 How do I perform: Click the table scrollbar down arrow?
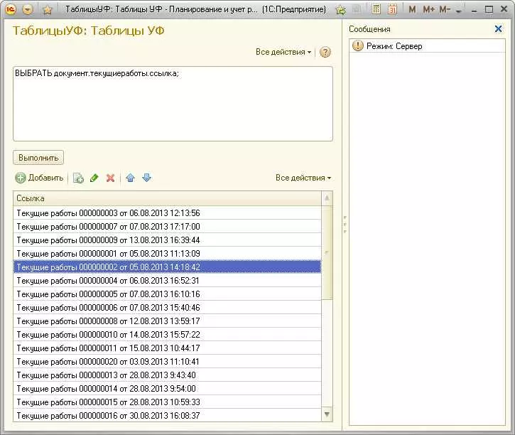point(327,414)
